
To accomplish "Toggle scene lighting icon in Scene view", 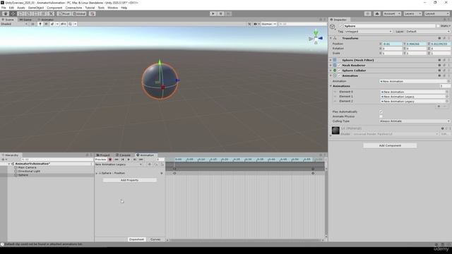I will pyautogui.click(x=40, y=24).
